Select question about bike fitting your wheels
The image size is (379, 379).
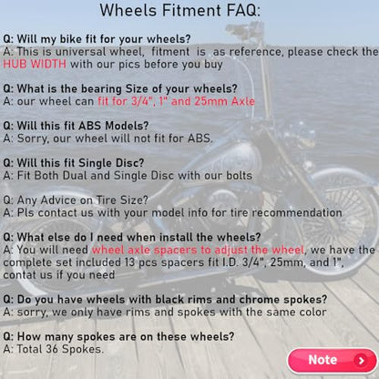(x=97, y=39)
